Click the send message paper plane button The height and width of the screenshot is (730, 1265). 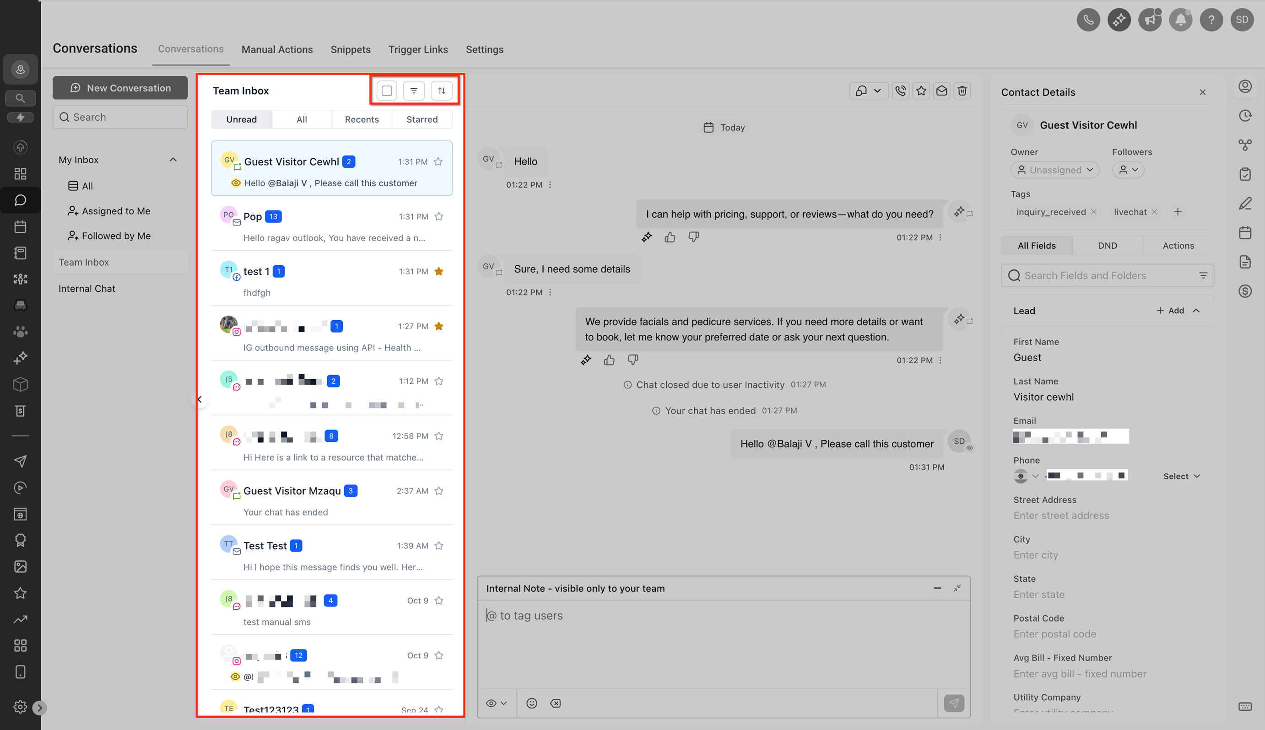[x=953, y=703]
